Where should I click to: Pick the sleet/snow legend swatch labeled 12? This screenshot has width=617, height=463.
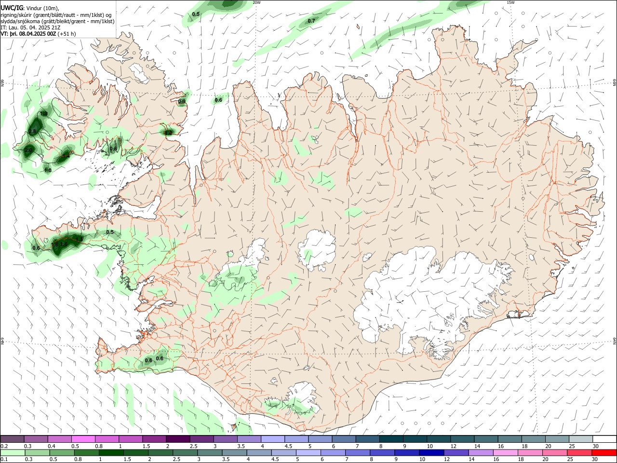[x=463, y=439]
